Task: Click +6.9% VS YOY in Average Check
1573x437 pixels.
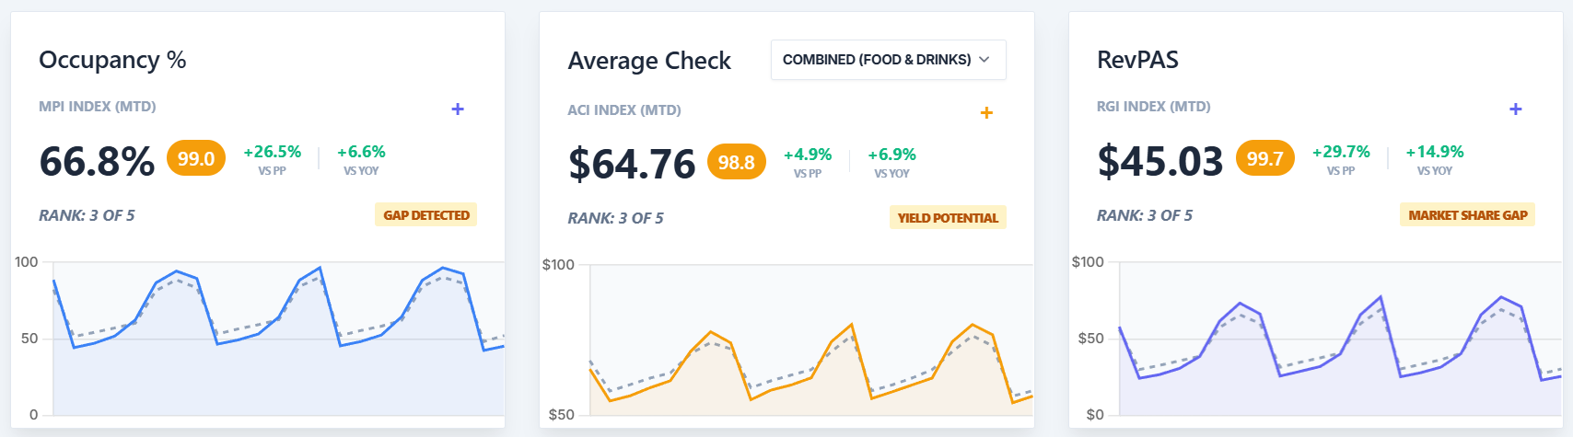Action: pyautogui.click(x=891, y=162)
